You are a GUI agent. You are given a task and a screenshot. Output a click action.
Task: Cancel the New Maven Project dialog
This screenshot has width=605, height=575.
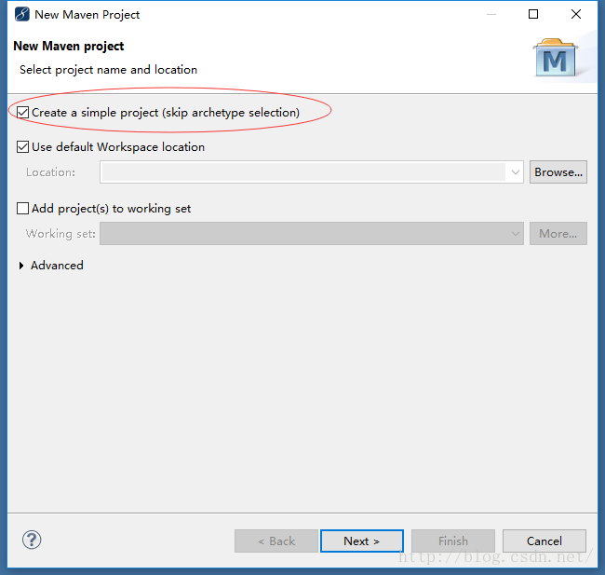[x=544, y=541]
